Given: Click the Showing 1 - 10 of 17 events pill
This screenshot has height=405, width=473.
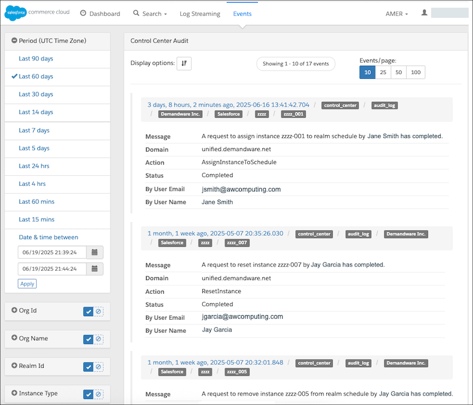Looking at the screenshot, I should 296,64.
